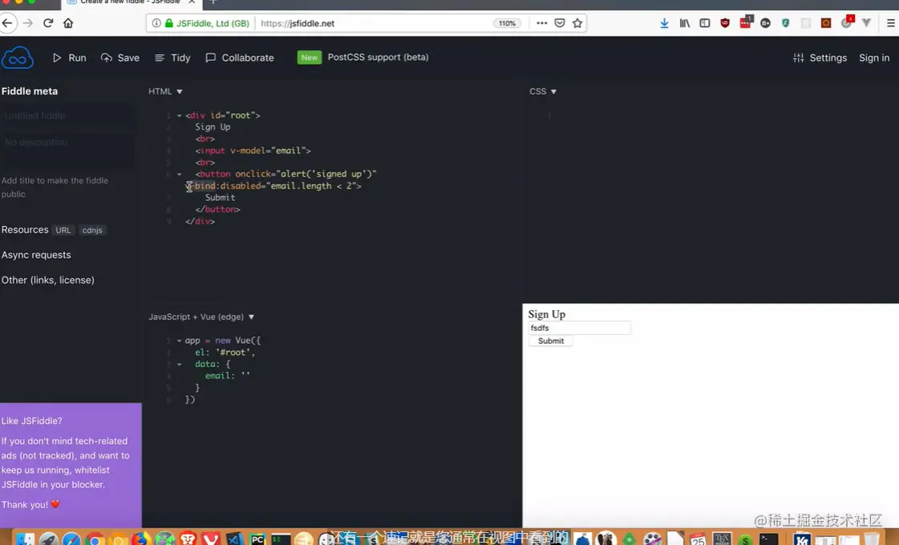The image size is (899, 545).
Task: Save page to Pocket
Action: (560, 23)
